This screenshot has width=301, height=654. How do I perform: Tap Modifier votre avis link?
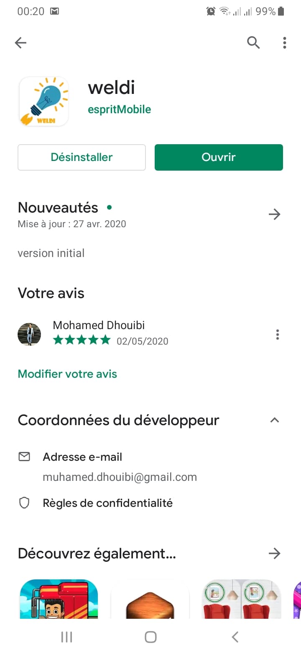(67, 374)
